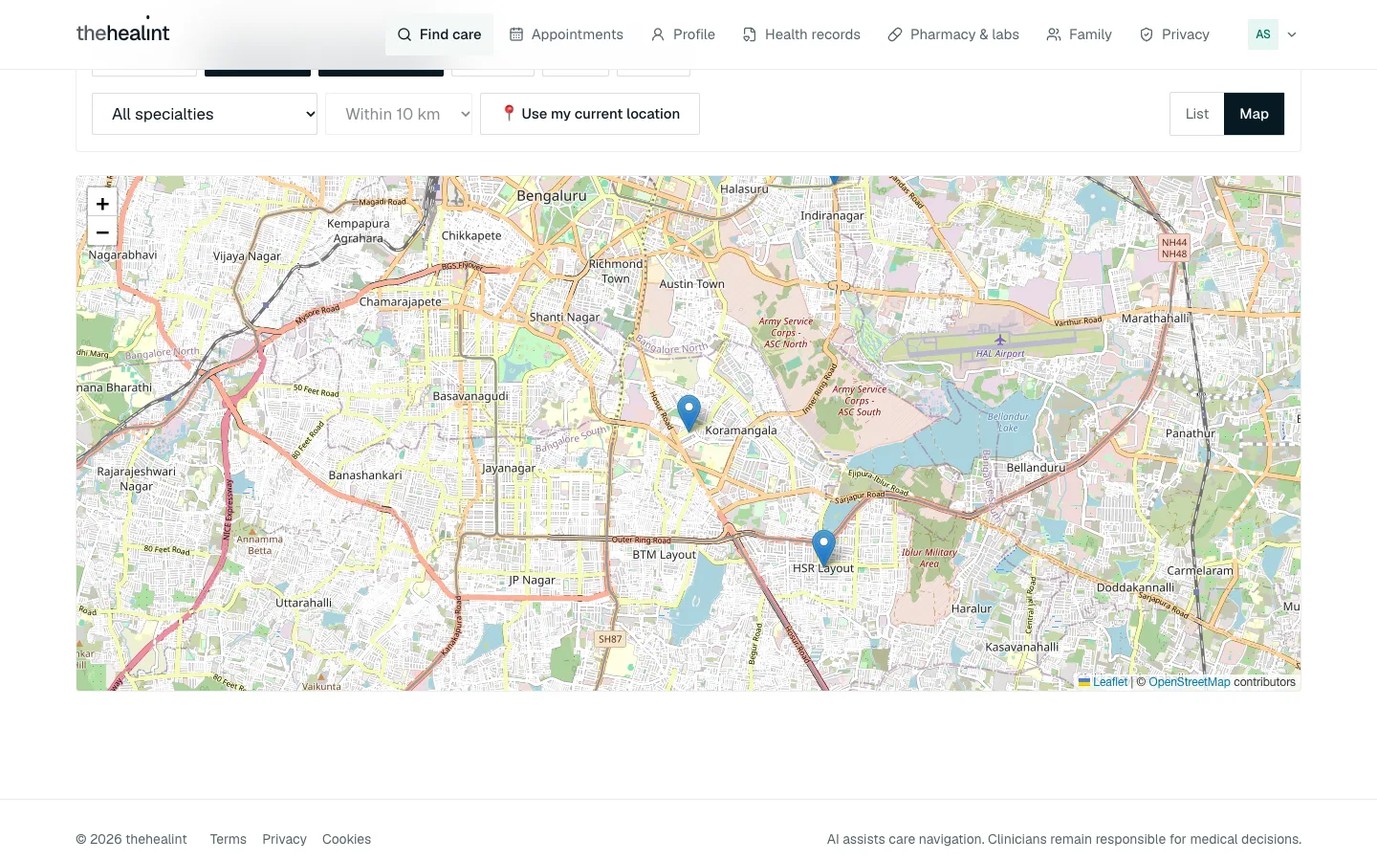The image size is (1377, 861).
Task: Open the Profile page
Action: tap(683, 34)
